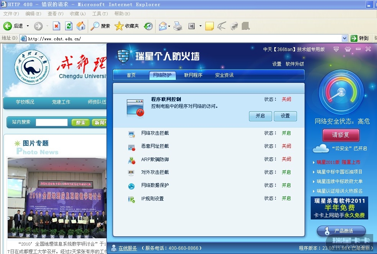Switch to the 安全资讯 tab
Screen dimensions: 377x254
(x=224, y=75)
